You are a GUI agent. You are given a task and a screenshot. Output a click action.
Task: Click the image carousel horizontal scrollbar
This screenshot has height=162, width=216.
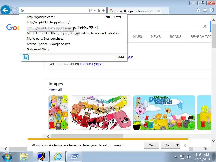(x=87, y=136)
